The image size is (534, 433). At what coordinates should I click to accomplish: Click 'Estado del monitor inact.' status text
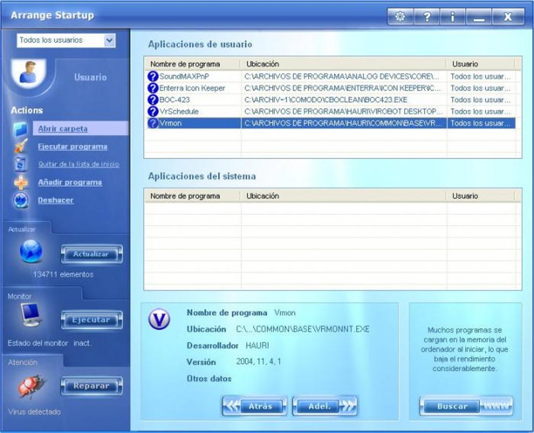[49, 343]
